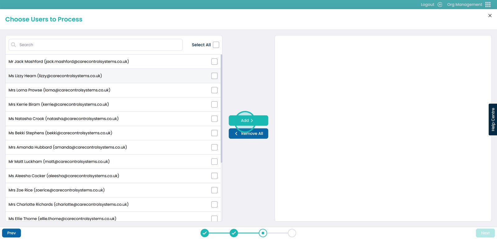Click the Select All label
Screen dimensions: 497x239
[x=201, y=45]
